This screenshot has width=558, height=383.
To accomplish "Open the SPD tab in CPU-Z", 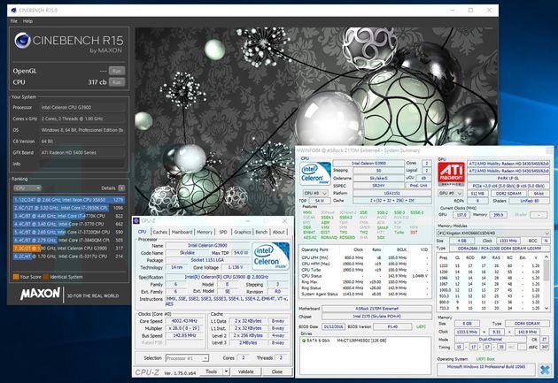I will click(x=223, y=232).
